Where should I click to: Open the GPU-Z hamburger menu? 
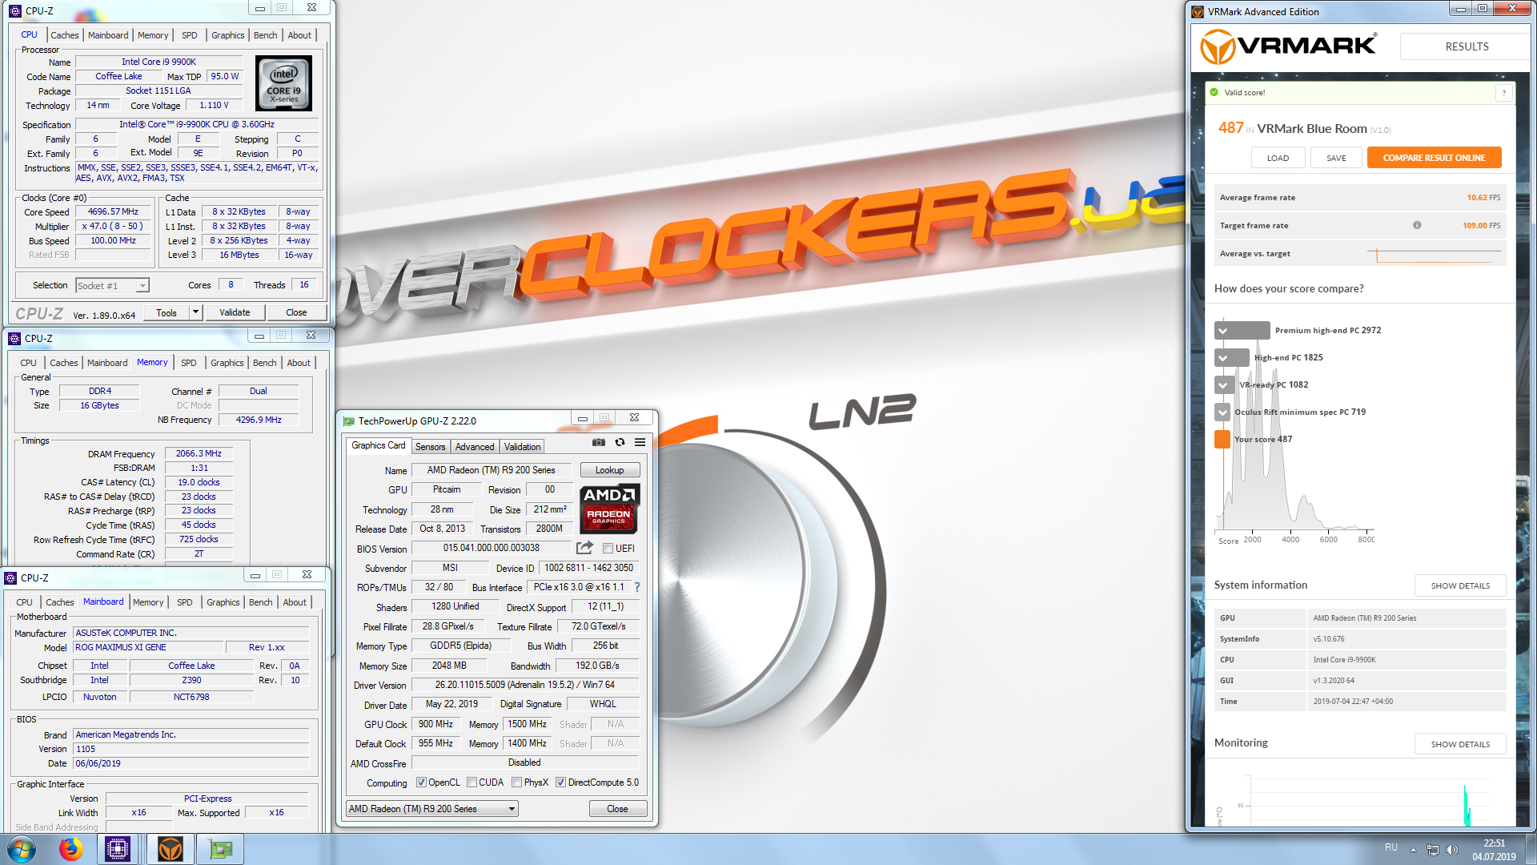640,442
